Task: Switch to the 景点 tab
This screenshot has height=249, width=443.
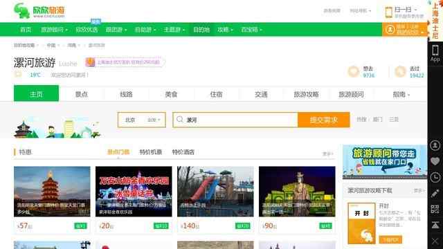Action: [82, 94]
